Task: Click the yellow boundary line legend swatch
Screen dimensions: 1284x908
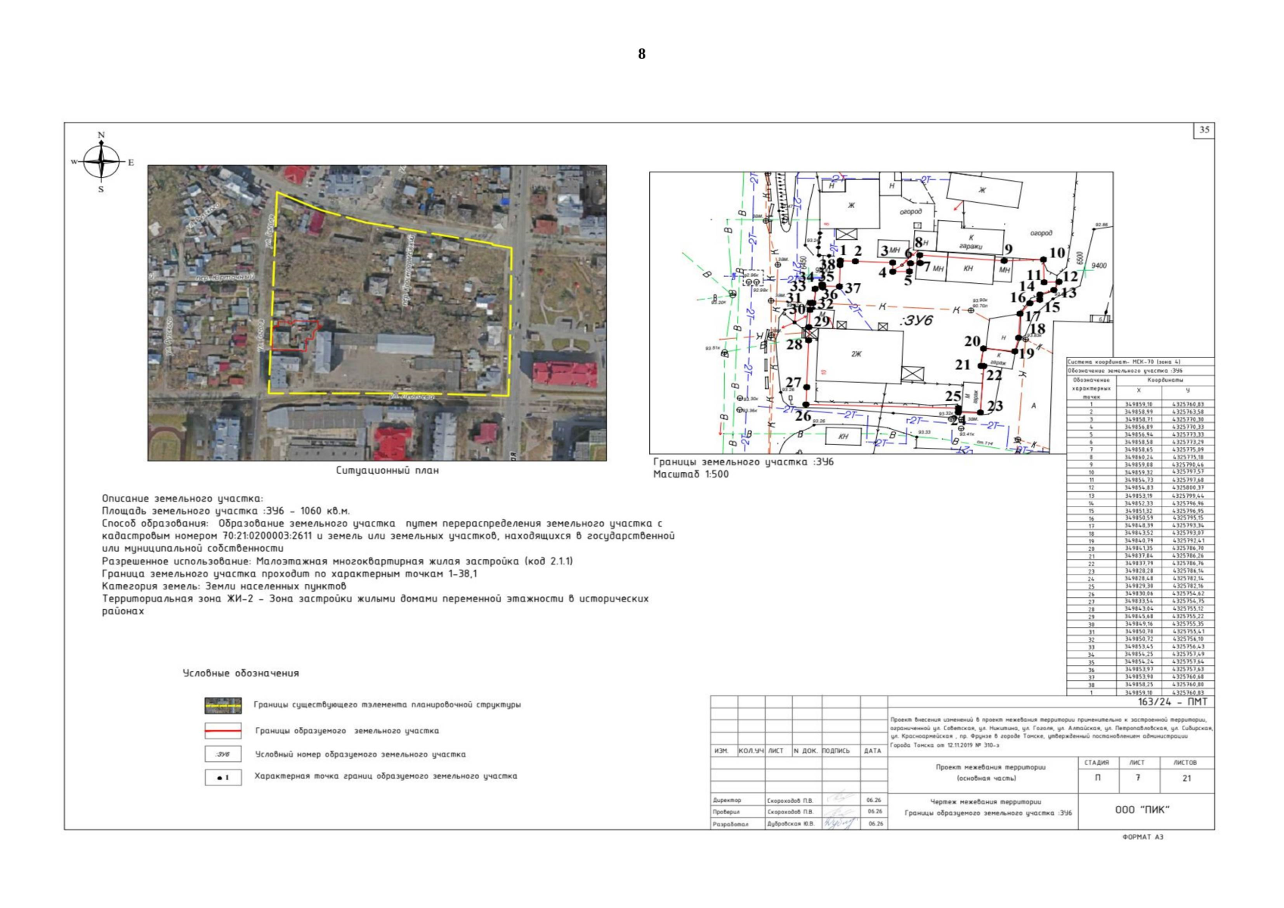Action: click(223, 705)
